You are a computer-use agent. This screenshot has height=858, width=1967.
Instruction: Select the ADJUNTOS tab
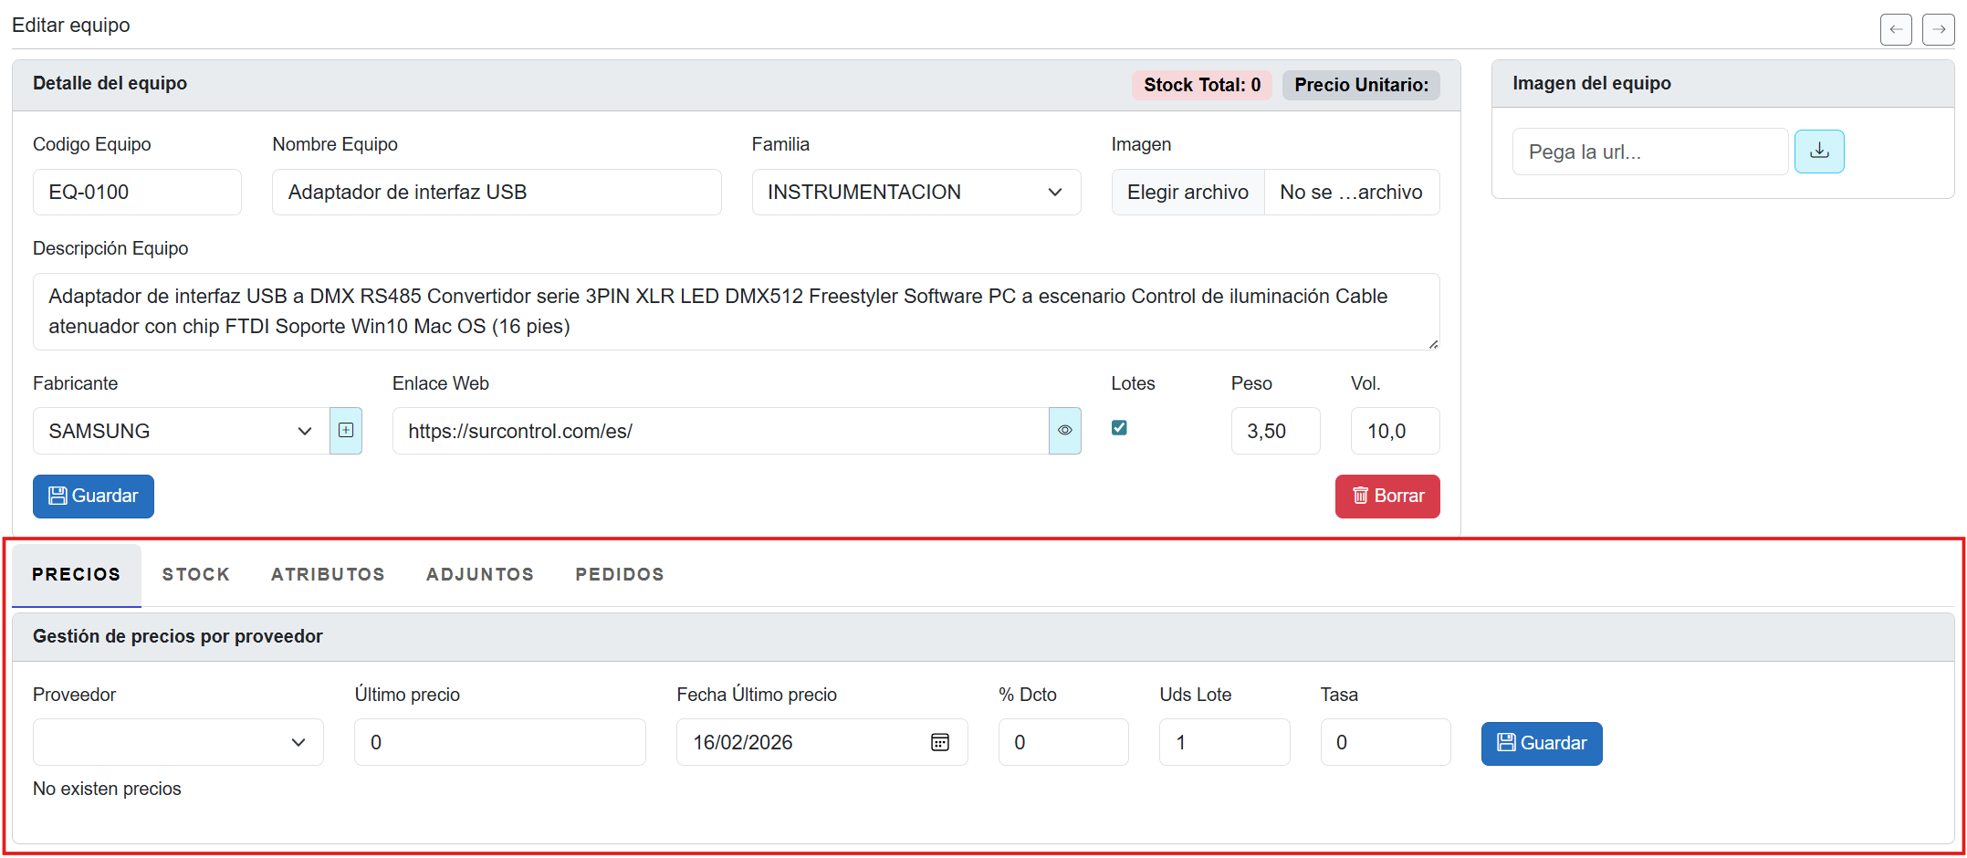pyautogui.click(x=480, y=575)
